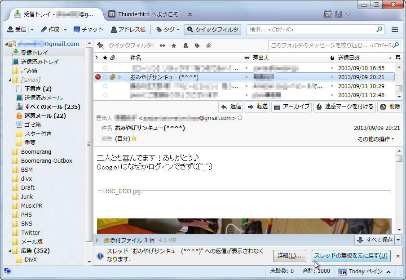406x280 pixels.
Task: Open その他の操作 dropdown
Action: pyautogui.click(x=376, y=139)
